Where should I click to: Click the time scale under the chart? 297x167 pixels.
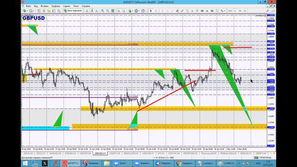(144, 149)
